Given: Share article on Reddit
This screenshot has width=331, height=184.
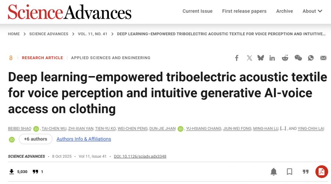Looking at the screenshot, I should pyautogui.click(x=285, y=58).
